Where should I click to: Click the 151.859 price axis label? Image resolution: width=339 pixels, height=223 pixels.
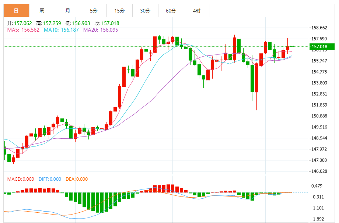(x=319, y=105)
